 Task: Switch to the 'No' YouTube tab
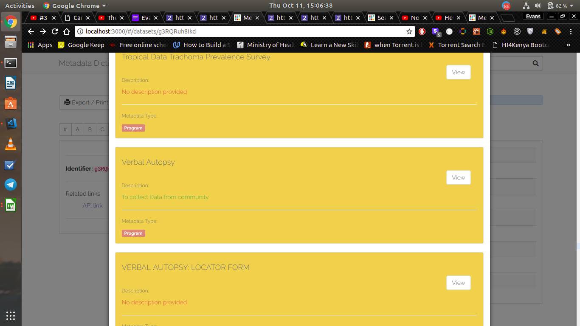coord(415,17)
